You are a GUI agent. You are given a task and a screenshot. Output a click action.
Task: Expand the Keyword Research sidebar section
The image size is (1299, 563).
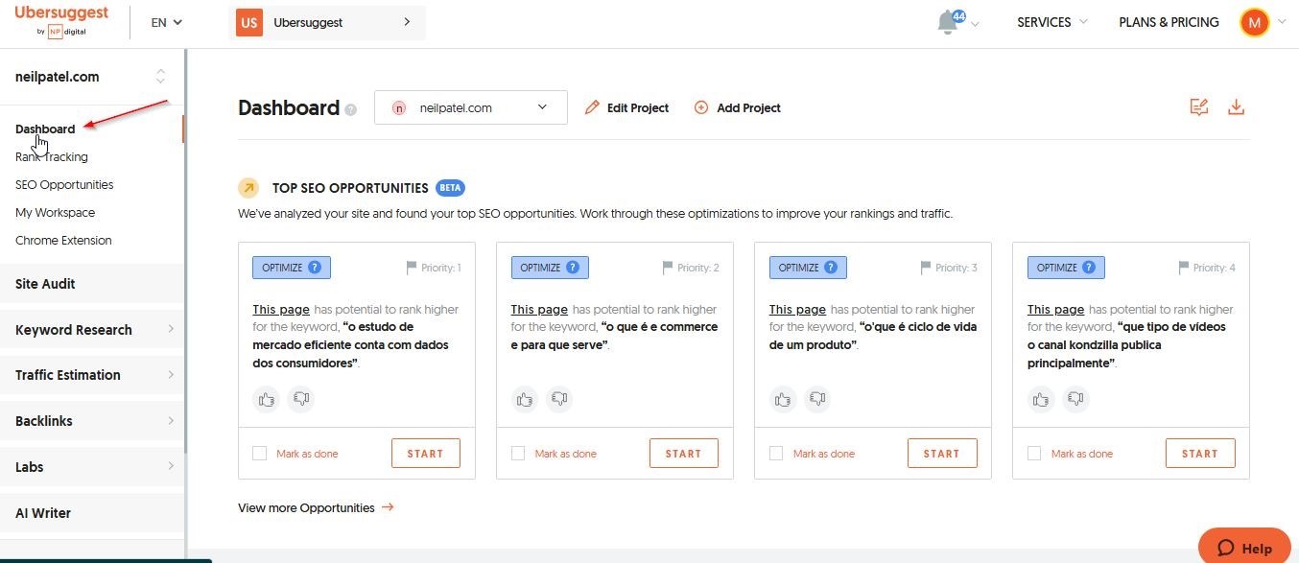click(92, 330)
